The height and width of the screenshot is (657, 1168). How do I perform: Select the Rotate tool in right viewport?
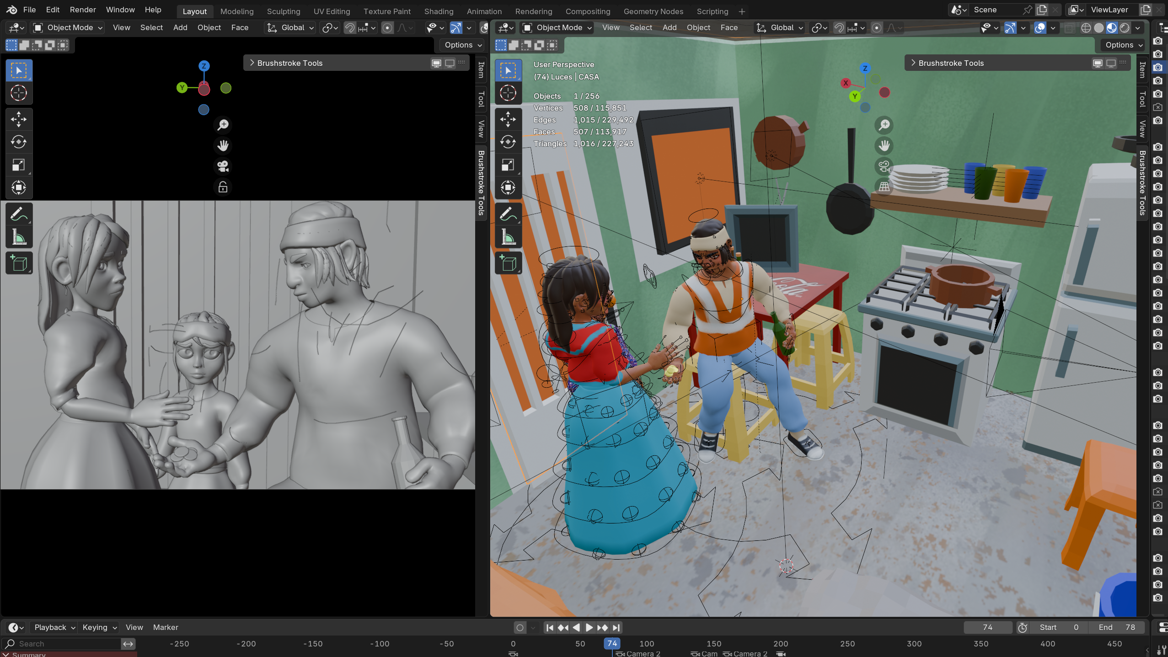pyautogui.click(x=508, y=142)
